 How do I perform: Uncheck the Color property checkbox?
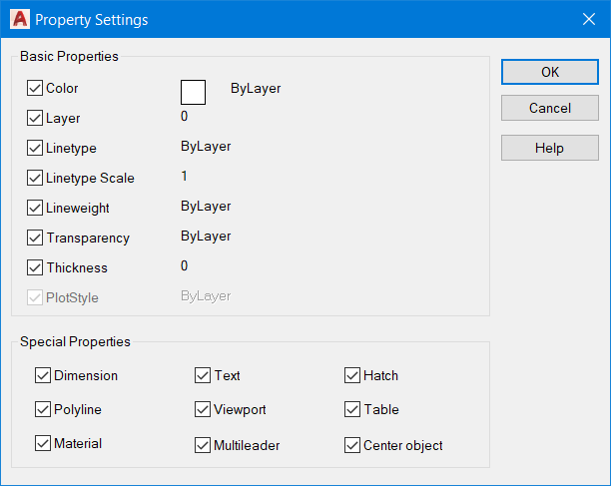tap(36, 88)
